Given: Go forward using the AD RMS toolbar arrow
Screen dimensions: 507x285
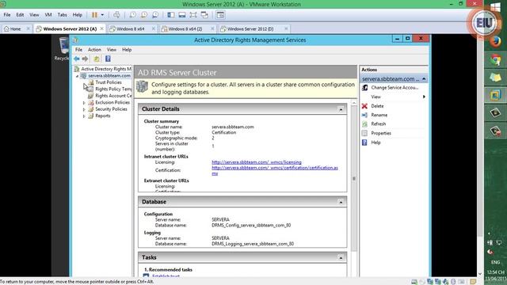Looking at the screenshot, I should pyautogui.click(x=85, y=59).
